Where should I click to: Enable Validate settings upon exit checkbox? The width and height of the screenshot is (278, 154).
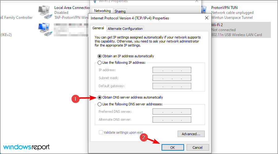pyautogui.click(x=101, y=132)
